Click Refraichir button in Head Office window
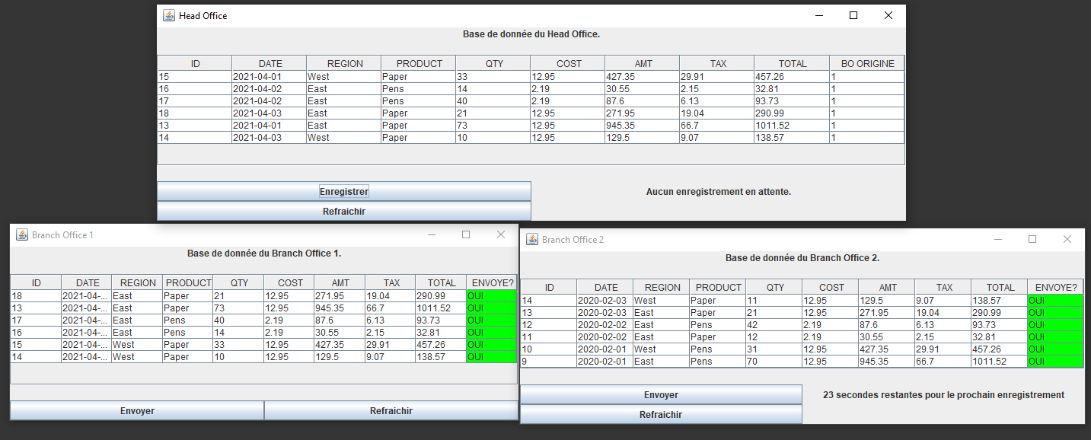The height and width of the screenshot is (440, 1091). click(x=344, y=212)
